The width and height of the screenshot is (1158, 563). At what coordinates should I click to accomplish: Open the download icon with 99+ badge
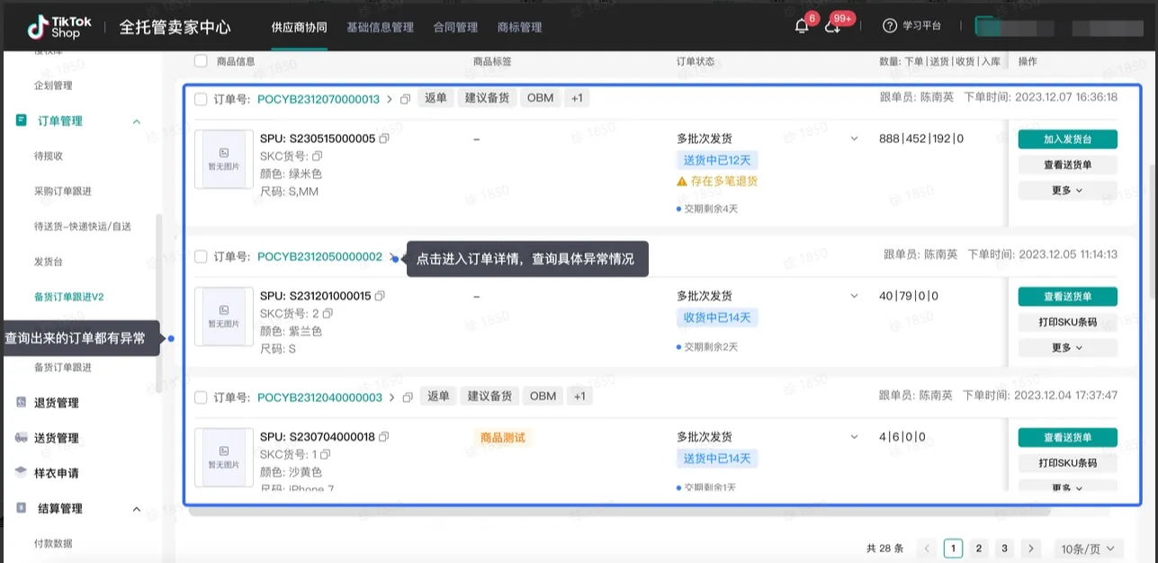pos(832,26)
